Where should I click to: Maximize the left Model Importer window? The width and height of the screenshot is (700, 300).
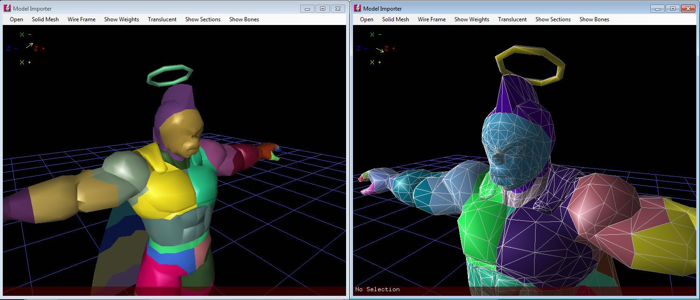tap(322, 8)
